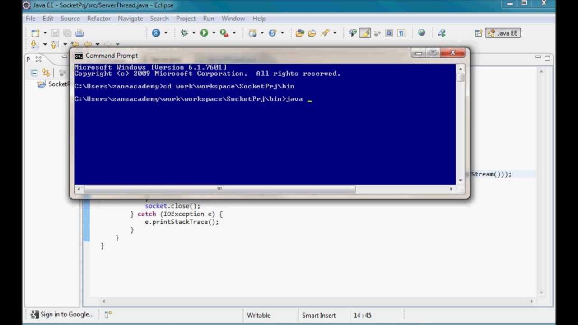Run the program with green Run icon

point(204,33)
